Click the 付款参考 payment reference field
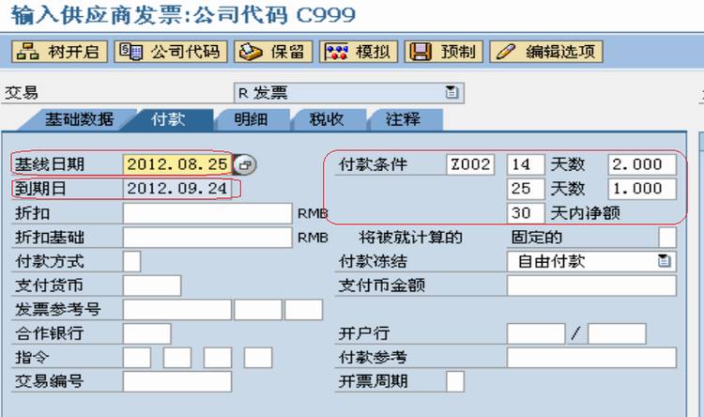The height and width of the screenshot is (417, 704). click(x=591, y=358)
